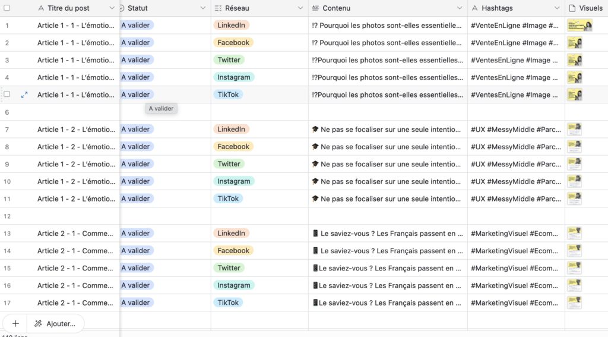Click the Visuels attachment field icon
This screenshot has height=337, width=608.
click(x=572, y=8)
